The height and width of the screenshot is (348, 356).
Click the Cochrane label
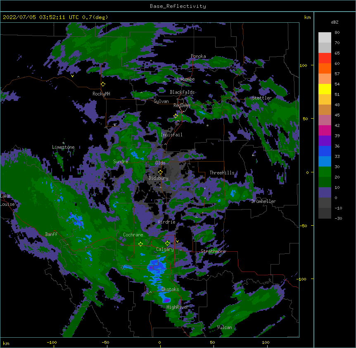[133, 235]
